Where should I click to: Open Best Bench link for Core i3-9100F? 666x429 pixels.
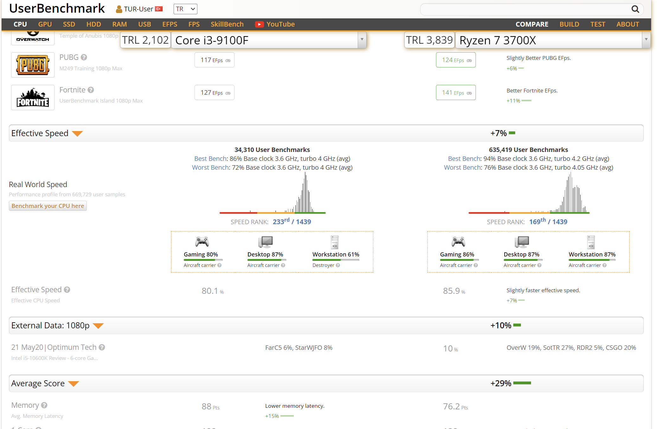click(x=211, y=159)
